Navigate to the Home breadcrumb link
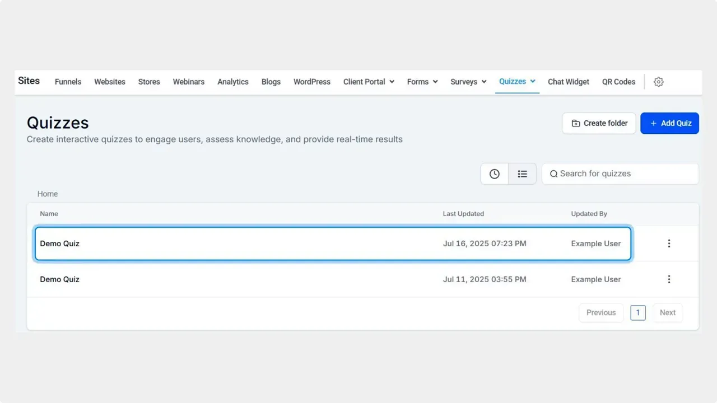The height and width of the screenshot is (403, 717). coord(47,194)
